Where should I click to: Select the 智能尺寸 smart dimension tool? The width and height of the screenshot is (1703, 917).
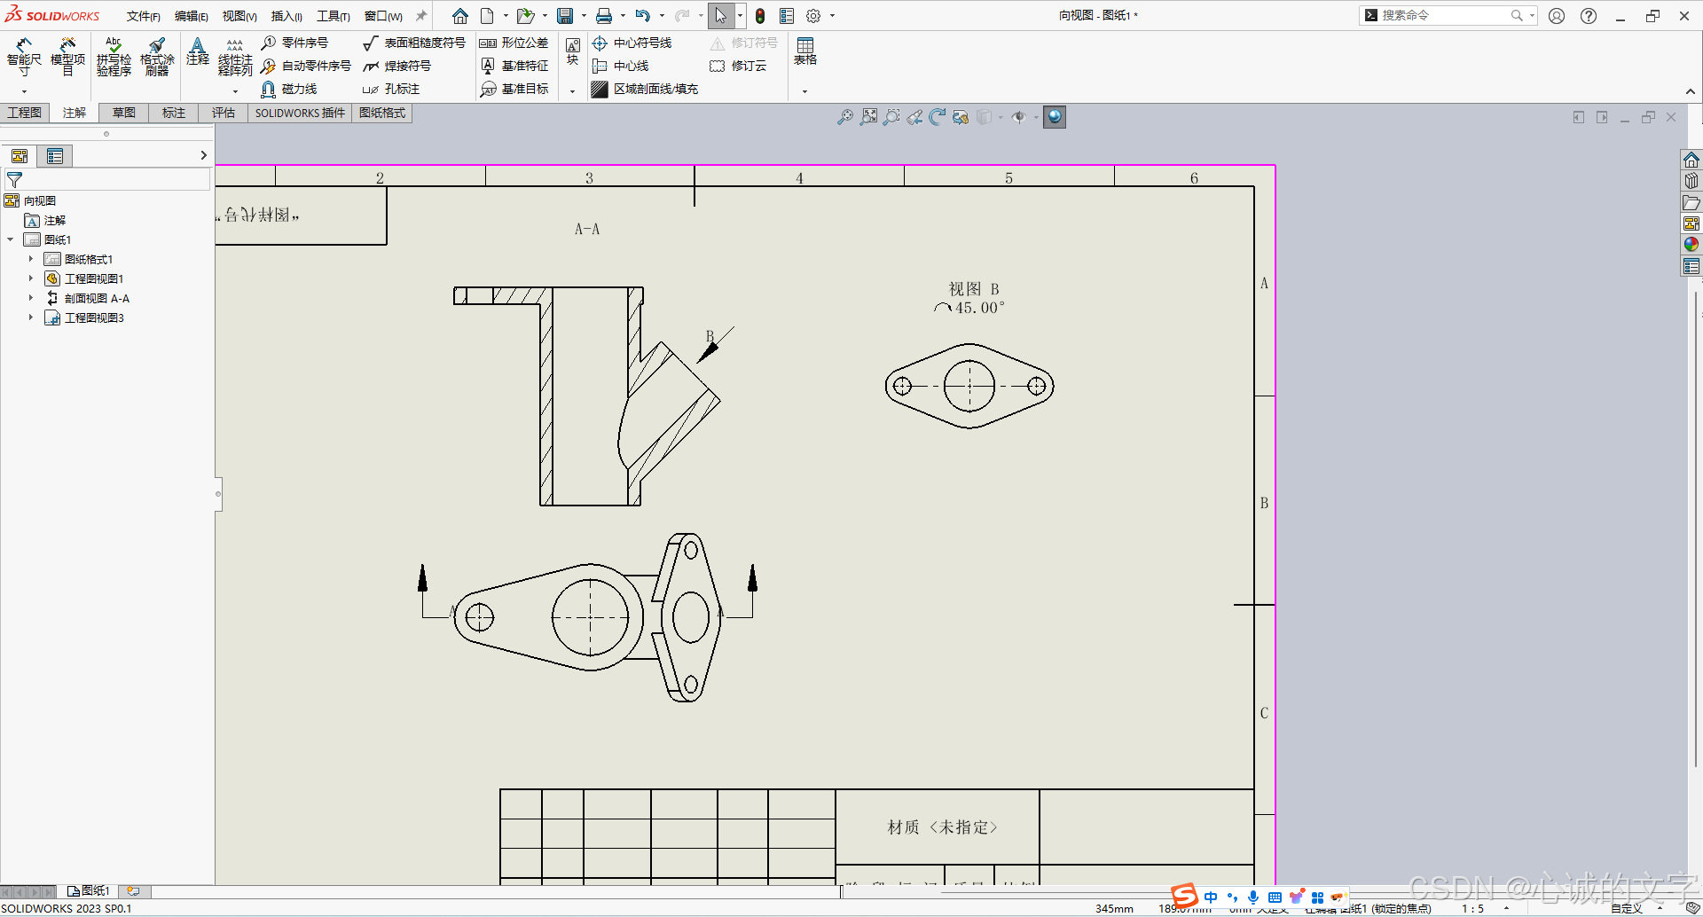point(24,55)
